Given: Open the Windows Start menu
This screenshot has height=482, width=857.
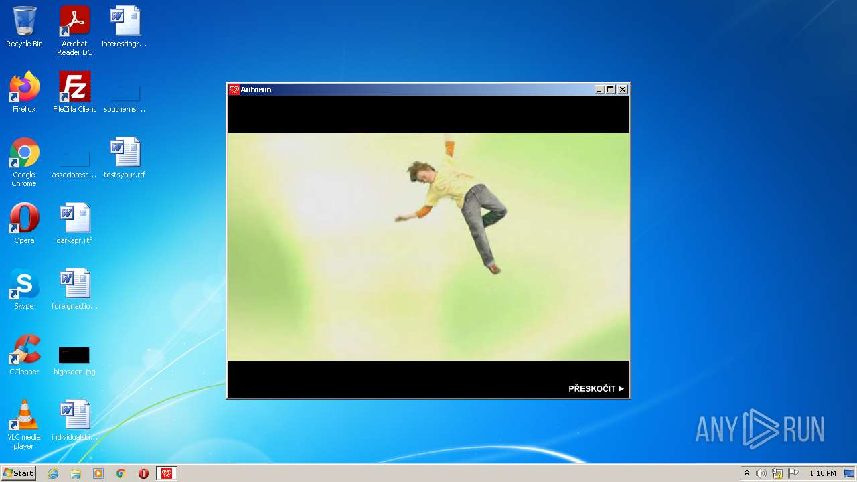Looking at the screenshot, I should click(x=18, y=473).
